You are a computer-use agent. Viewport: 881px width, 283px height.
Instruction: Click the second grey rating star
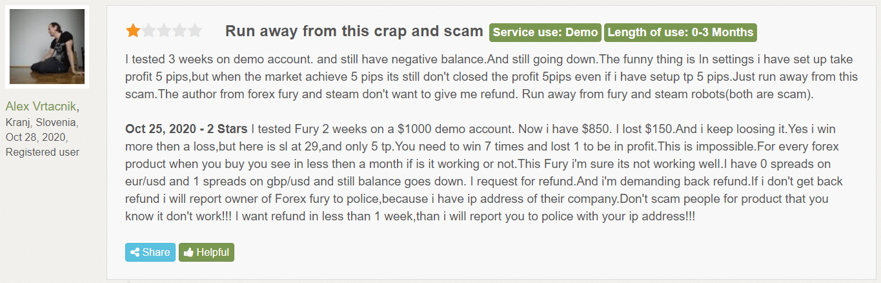148,30
